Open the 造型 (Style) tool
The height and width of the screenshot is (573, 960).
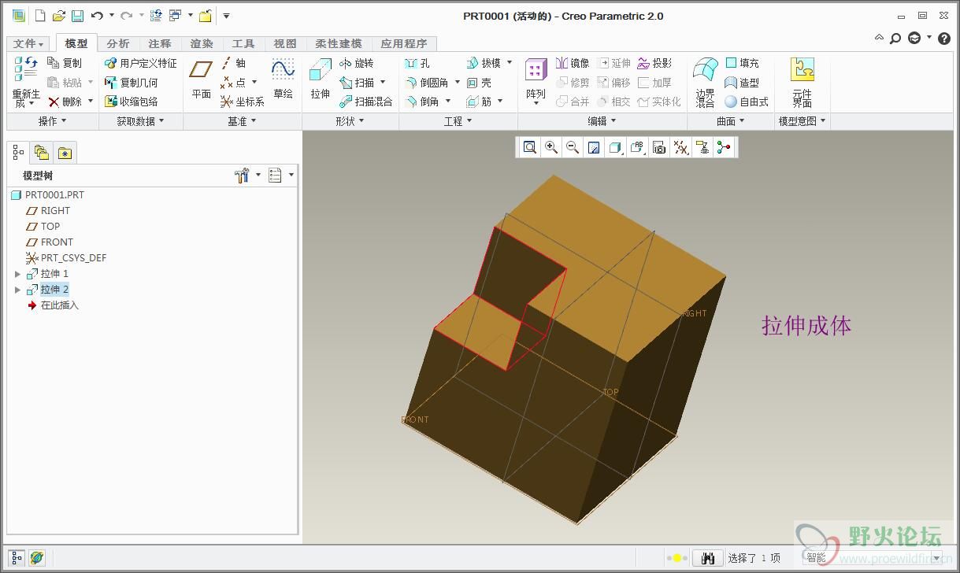(742, 83)
